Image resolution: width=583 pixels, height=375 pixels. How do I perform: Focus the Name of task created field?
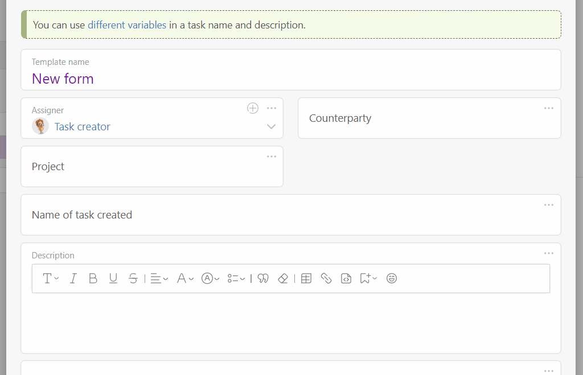point(291,215)
